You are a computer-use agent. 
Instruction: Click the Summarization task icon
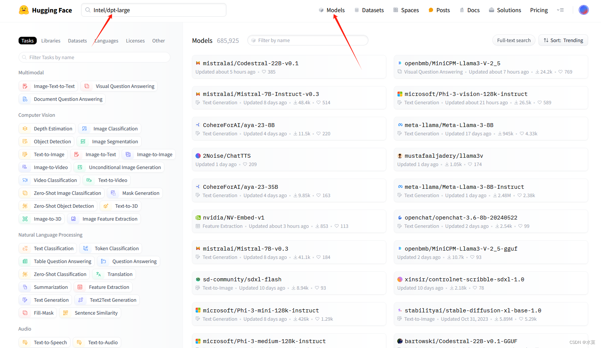point(25,287)
